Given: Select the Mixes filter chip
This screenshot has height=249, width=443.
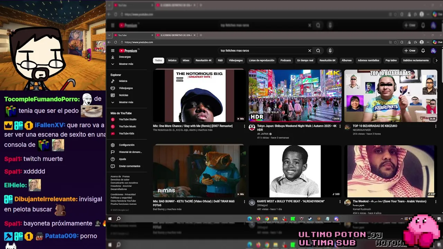Looking at the screenshot, I should [186, 61].
